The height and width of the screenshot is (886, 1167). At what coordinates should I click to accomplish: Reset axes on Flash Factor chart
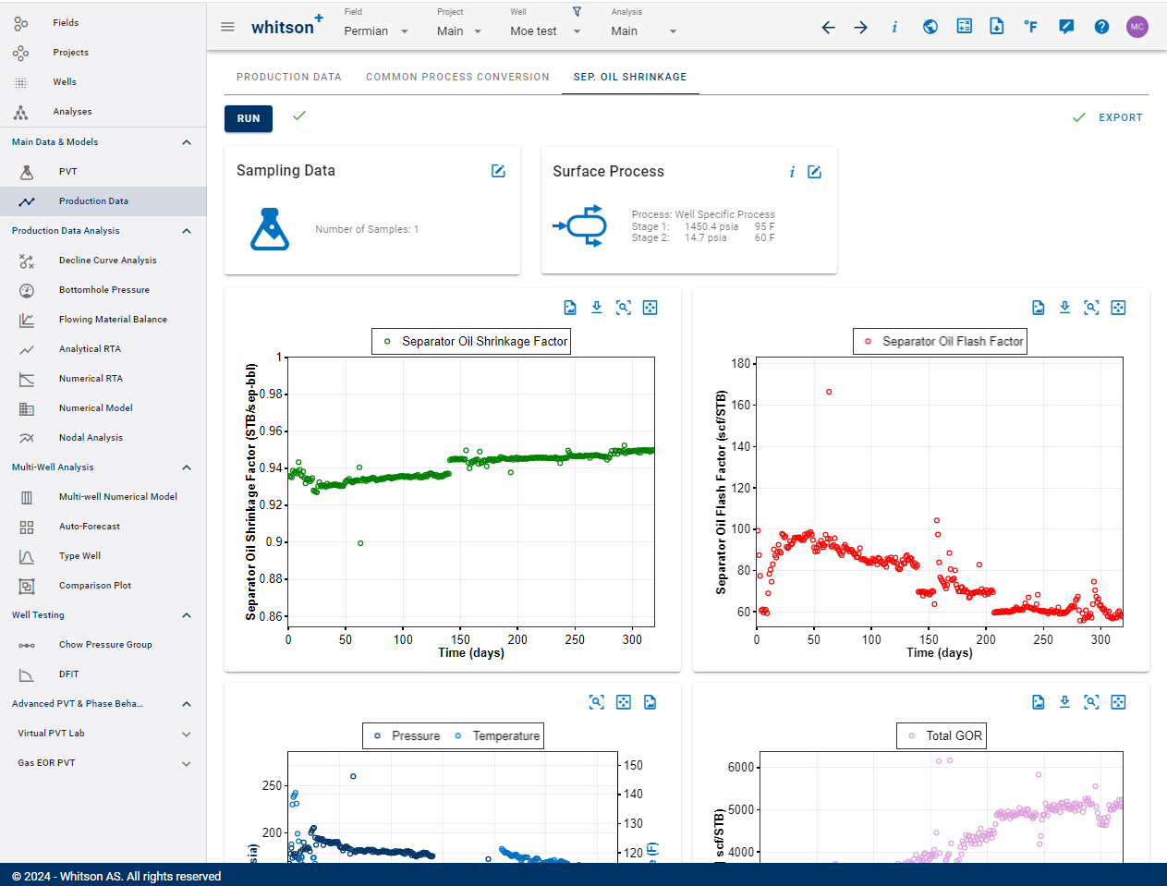coord(1119,308)
